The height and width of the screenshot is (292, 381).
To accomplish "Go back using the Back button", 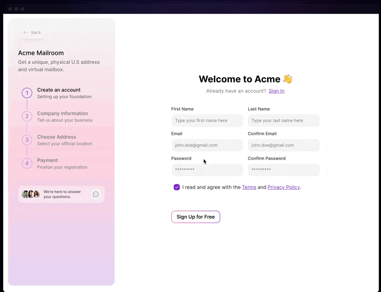I will (32, 32).
